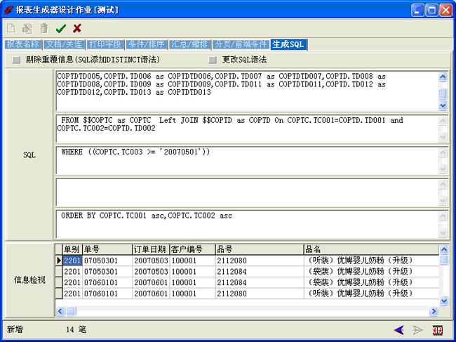Click row selector of fourth grid row

coord(59,294)
